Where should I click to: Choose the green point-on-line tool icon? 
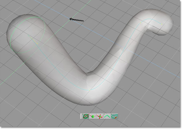click(x=93, y=116)
